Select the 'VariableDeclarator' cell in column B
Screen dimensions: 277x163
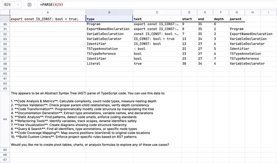[109, 39]
